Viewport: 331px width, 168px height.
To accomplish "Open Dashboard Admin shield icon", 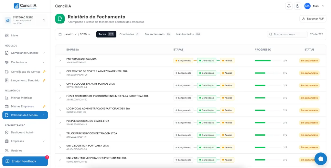I will [x=7, y=132].
